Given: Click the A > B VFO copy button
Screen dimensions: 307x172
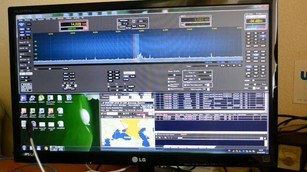Looking at the screenshot, I should point(72,73).
